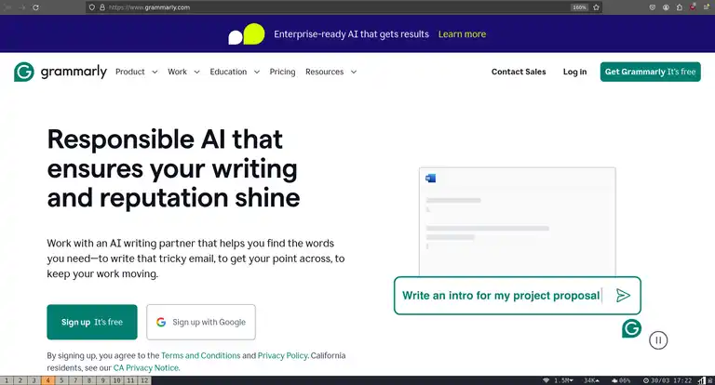The height and width of the screenshot is (385, 715).
Task: Click the floating green Grammarly G badge
Action: coord(631,328)
